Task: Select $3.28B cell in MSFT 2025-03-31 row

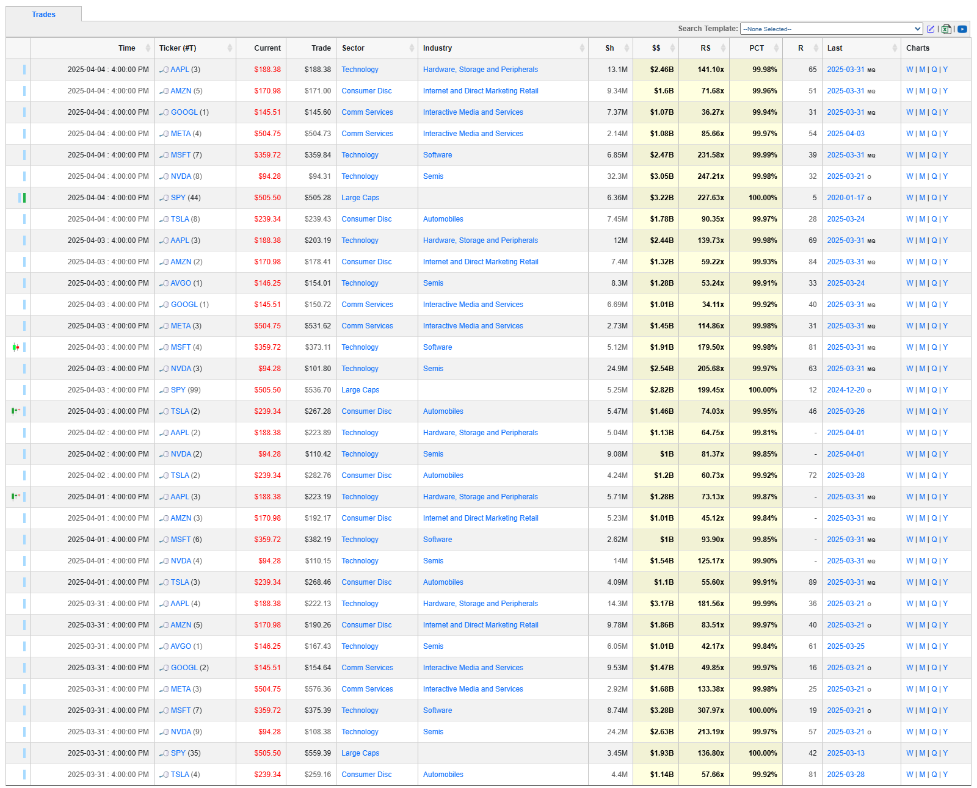Action: point(656,710)
